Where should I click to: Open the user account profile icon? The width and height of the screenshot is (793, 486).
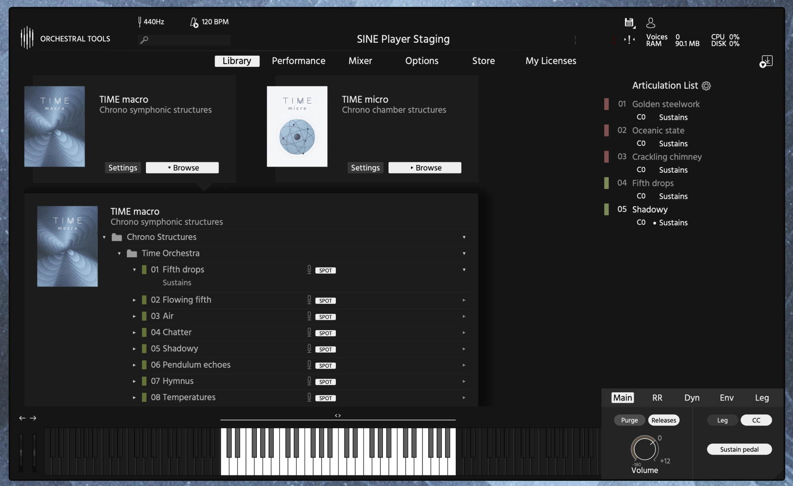click(x=651, y=22)
